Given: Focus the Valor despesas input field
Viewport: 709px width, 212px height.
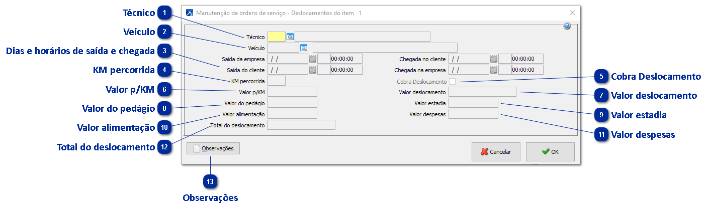Looking at the screenshot, I should (x=473, y=114).
